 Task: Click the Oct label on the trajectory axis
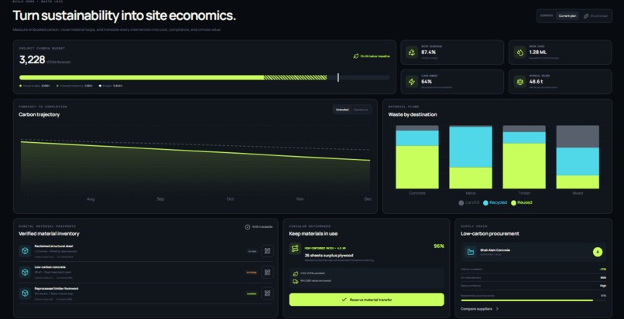coord(231,199)
